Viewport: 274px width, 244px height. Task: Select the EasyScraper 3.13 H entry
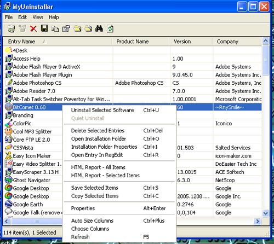(x=36, y=172)
